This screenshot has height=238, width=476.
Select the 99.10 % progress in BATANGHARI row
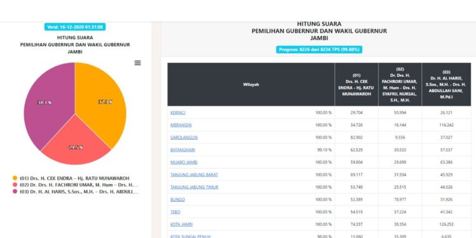pyautogui.click(x=324, y=150)
